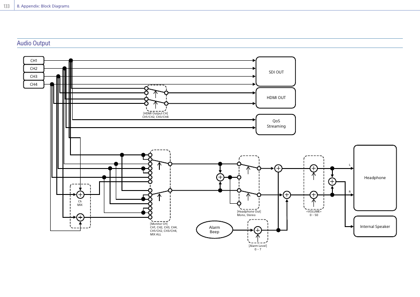Click the CH4 line junction dot

(52, 84)
